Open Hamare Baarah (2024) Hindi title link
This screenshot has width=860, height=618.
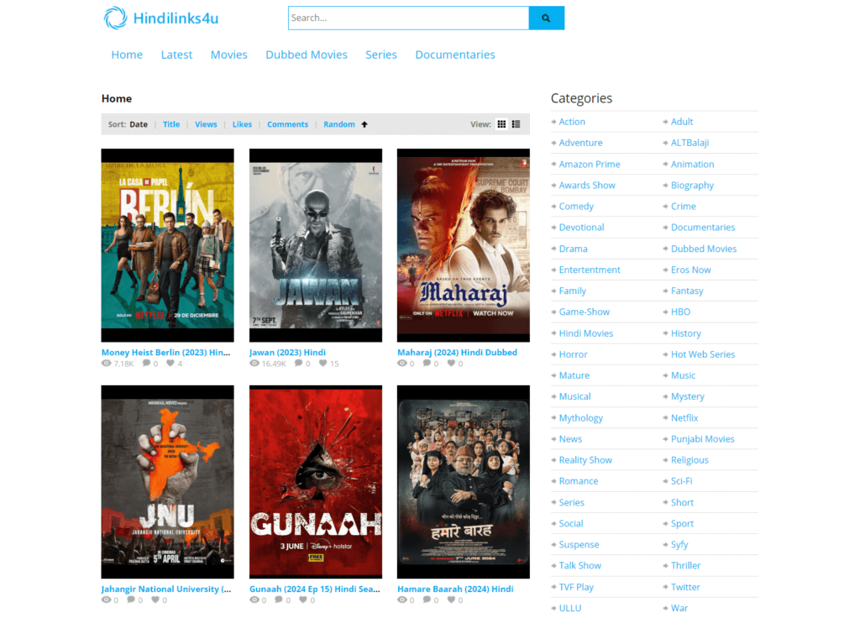(454, 589)
